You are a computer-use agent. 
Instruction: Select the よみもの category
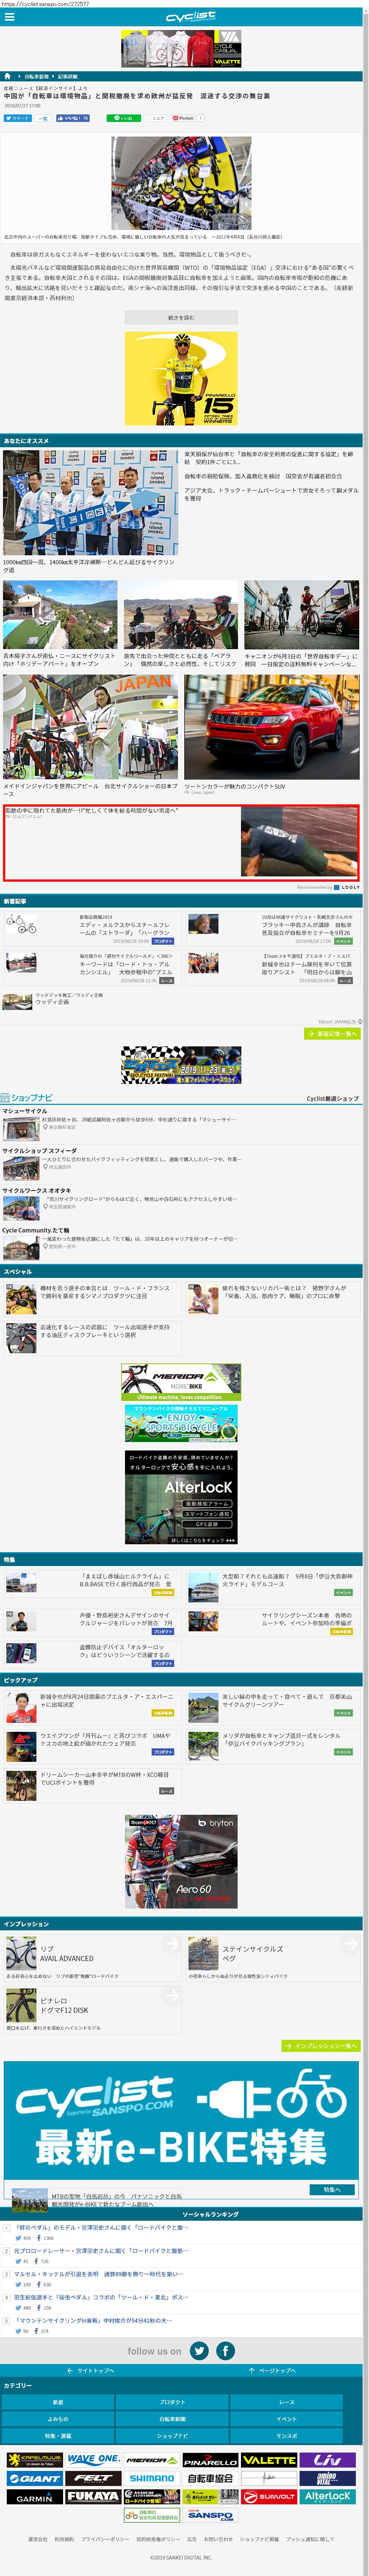pos(58,2419)
